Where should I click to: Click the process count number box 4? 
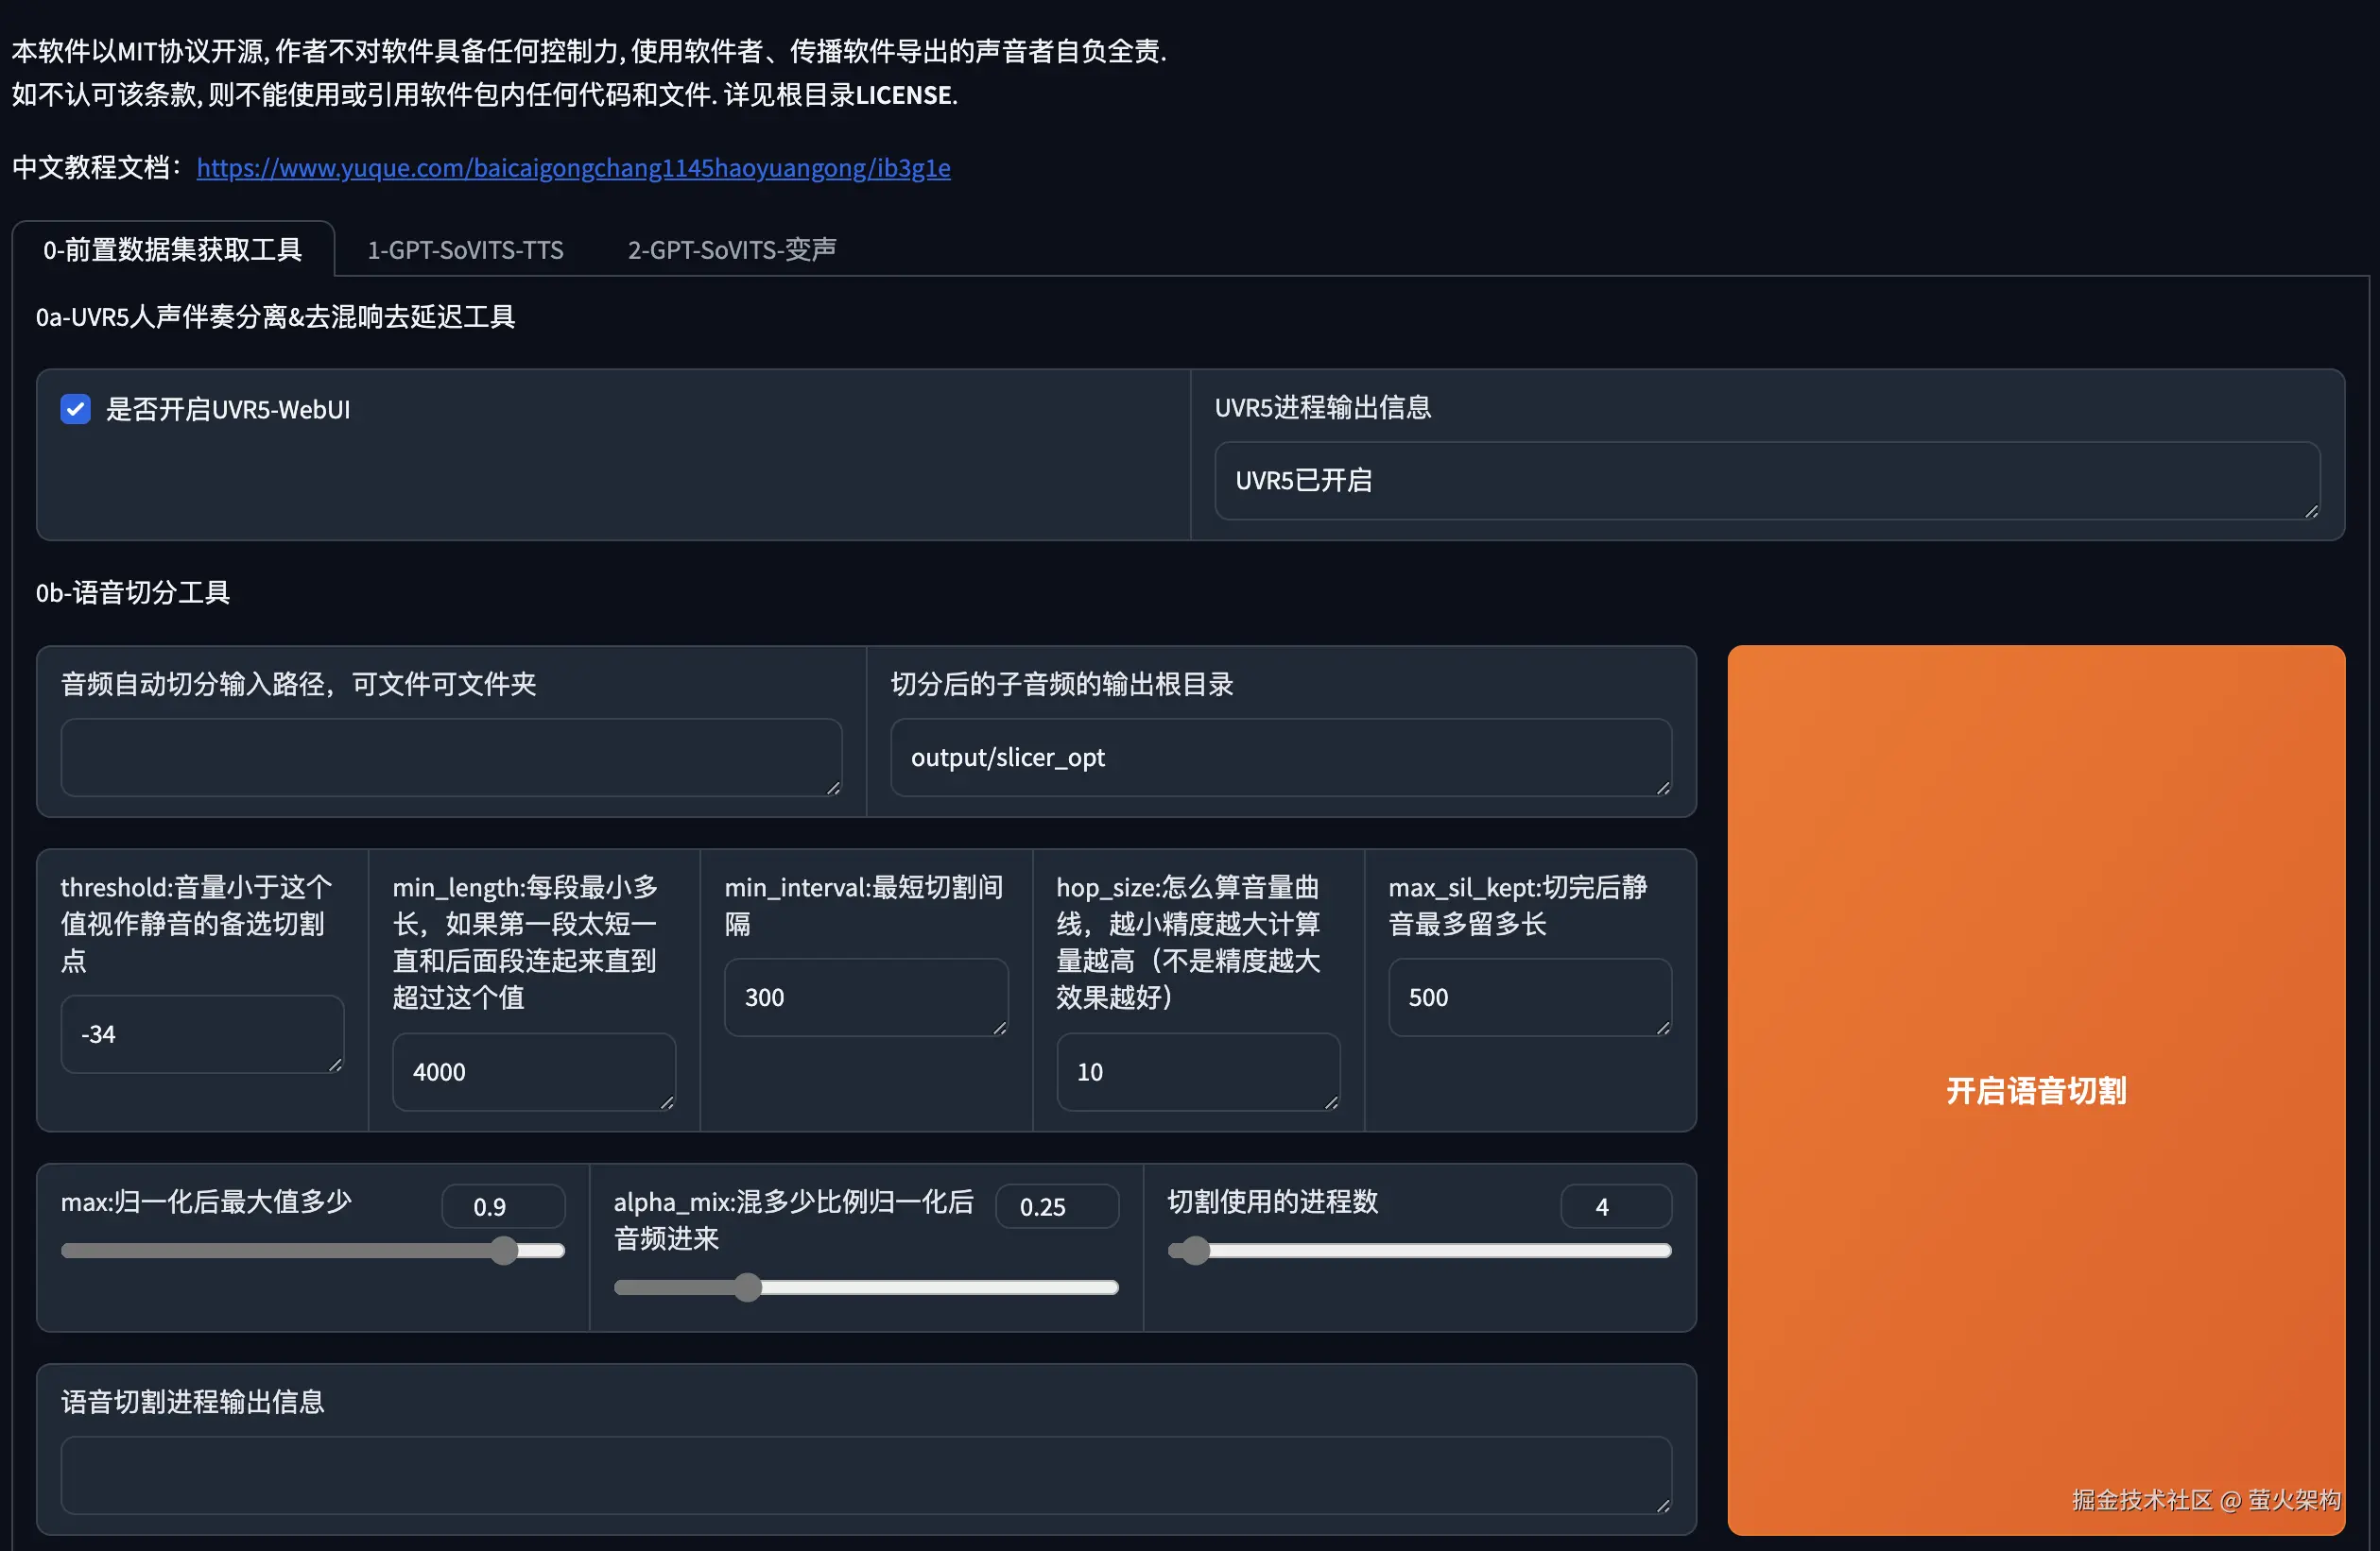pos(1614,1206)
